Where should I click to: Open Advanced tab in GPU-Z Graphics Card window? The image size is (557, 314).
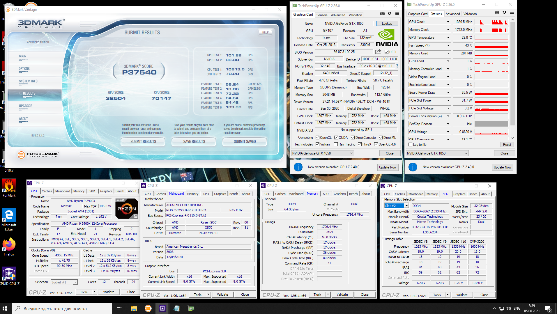[338, 15]
